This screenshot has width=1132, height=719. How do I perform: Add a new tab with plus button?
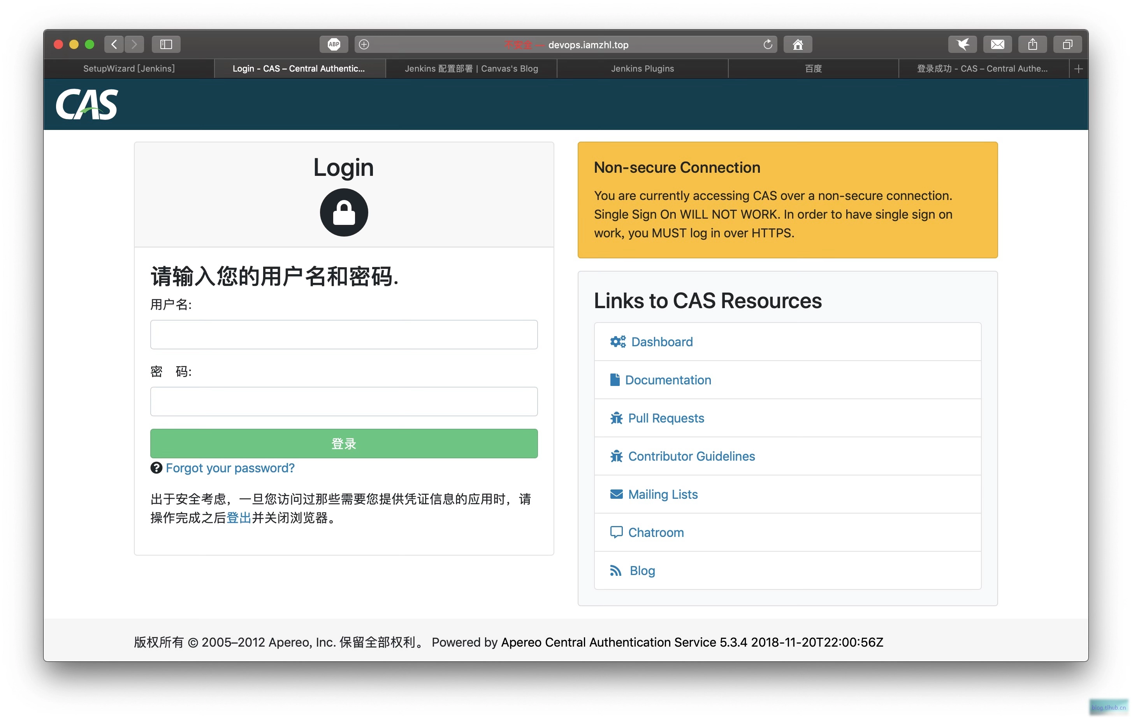tap(1078, 68)
